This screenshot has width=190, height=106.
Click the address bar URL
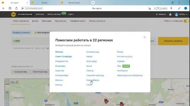[34, 8]
